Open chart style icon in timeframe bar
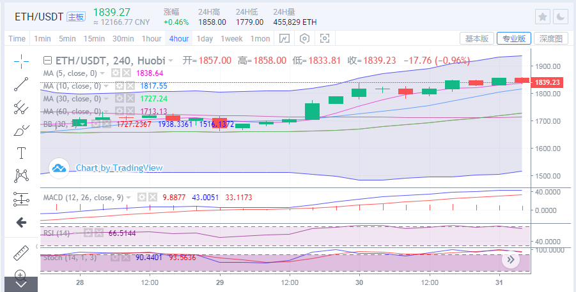This screenshot has height=292, width=576. click(284, 38)
